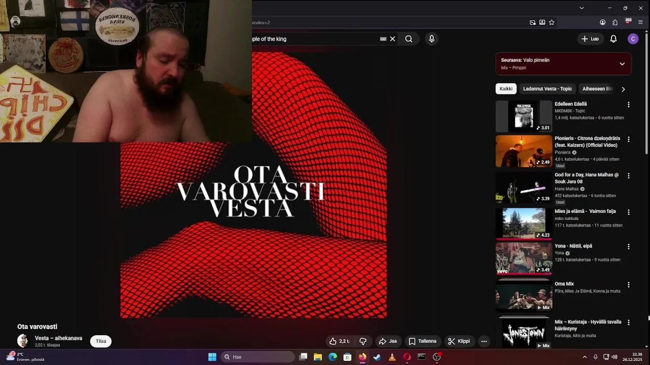The image size is (650, 365).
Task: Select the Aiheeseen liittyvät chip
Action: click(597, 89)
